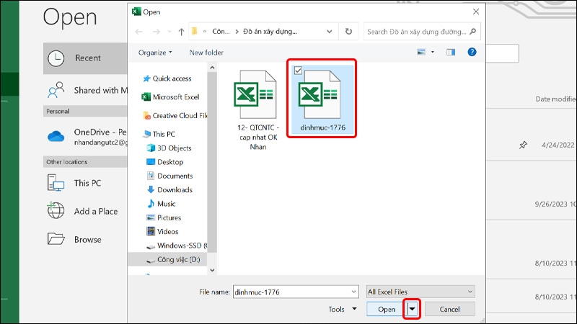Open the view options dropdown arrow
This screenshot has height=324, width=577.
tap(433, 52)
